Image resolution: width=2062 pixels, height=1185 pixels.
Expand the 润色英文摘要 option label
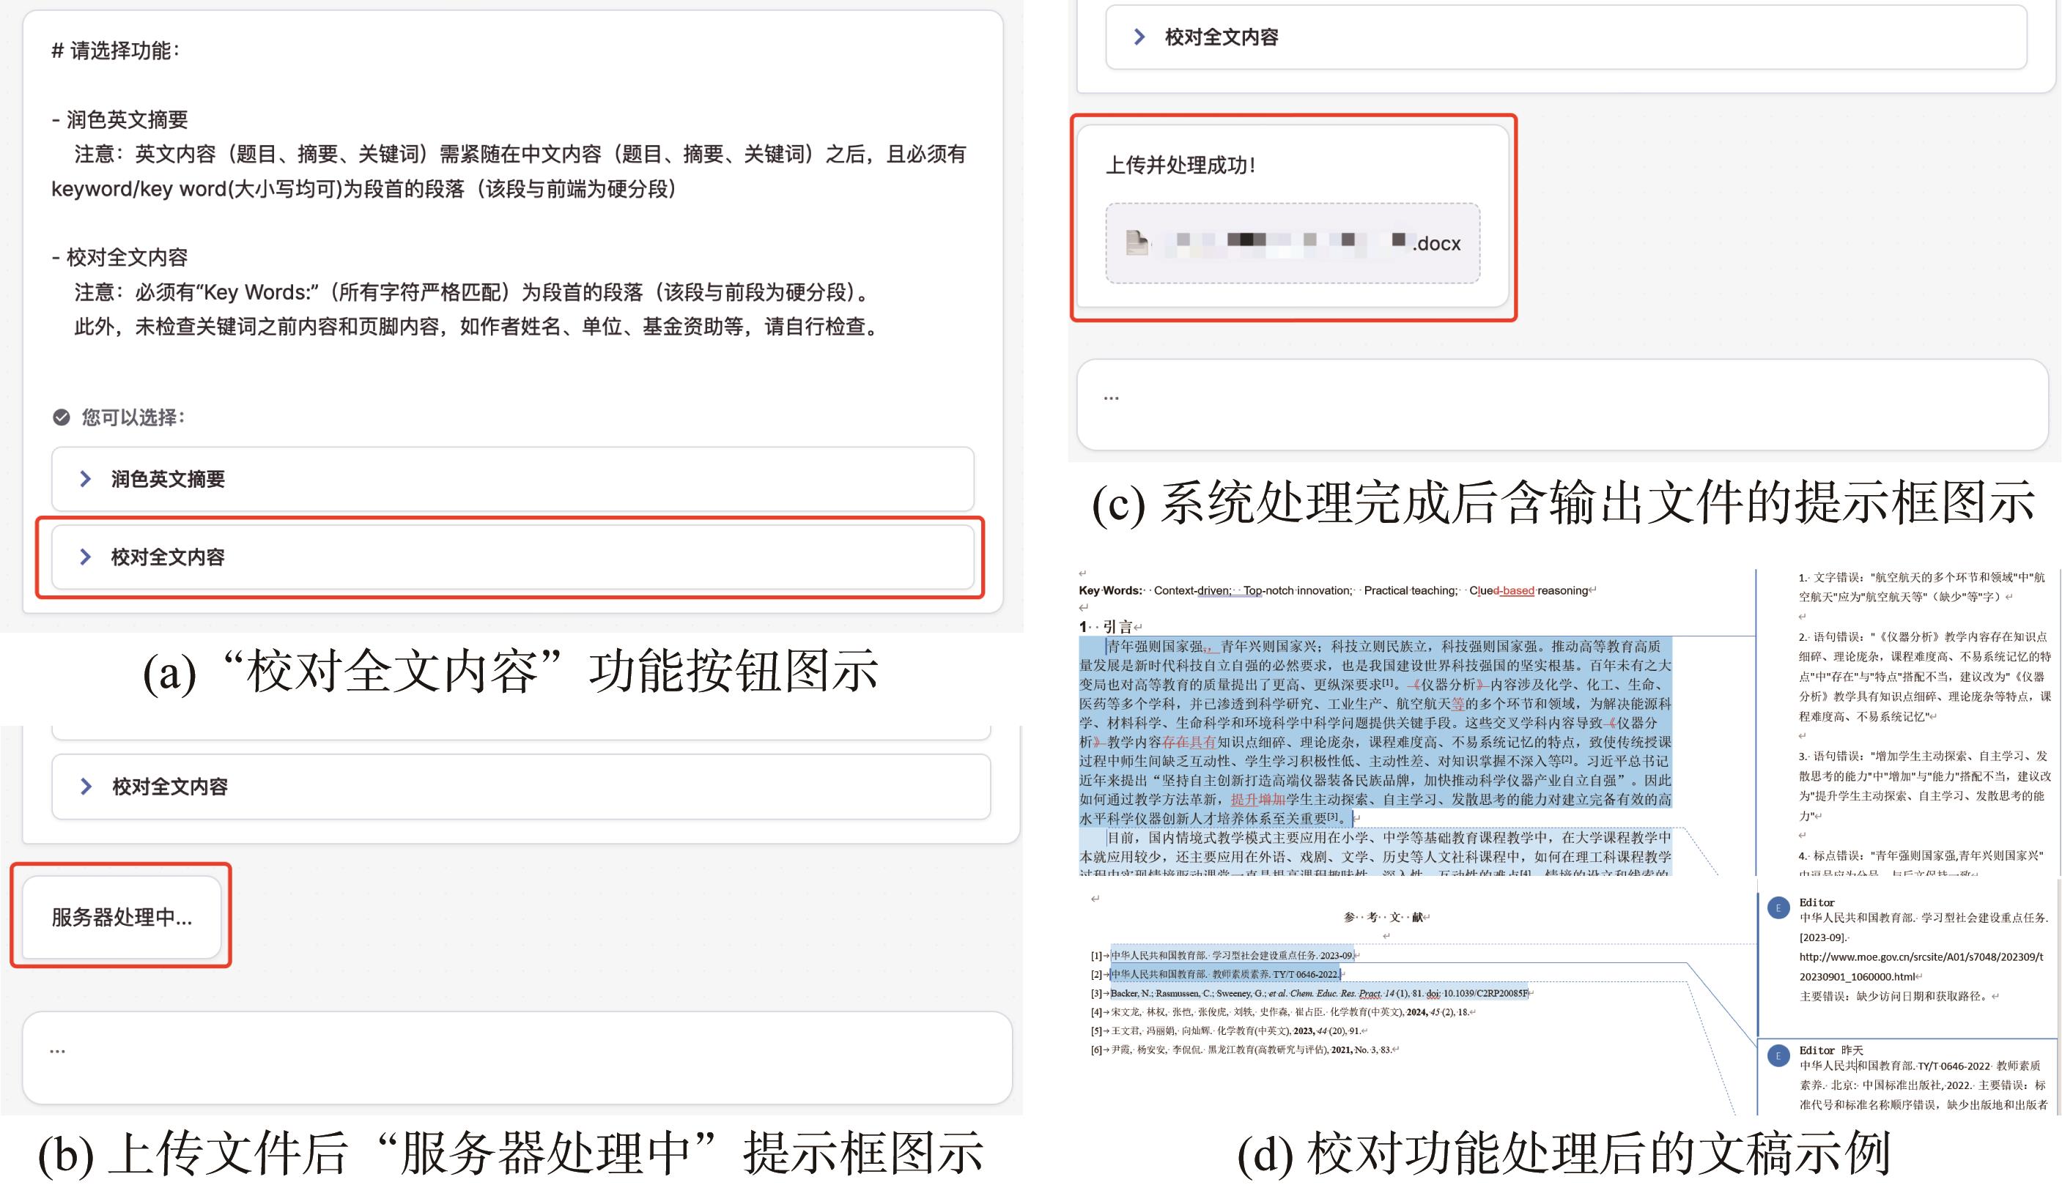click(x=168, y=478)
